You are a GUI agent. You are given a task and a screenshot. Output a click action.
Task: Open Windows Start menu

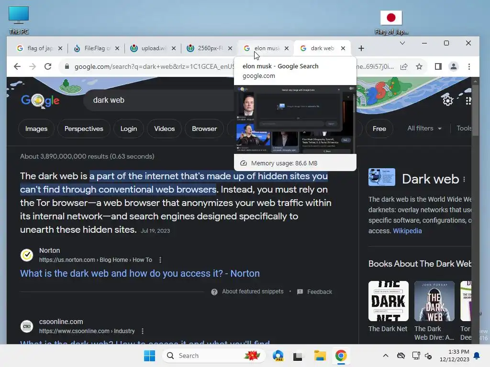pos(149,356)
